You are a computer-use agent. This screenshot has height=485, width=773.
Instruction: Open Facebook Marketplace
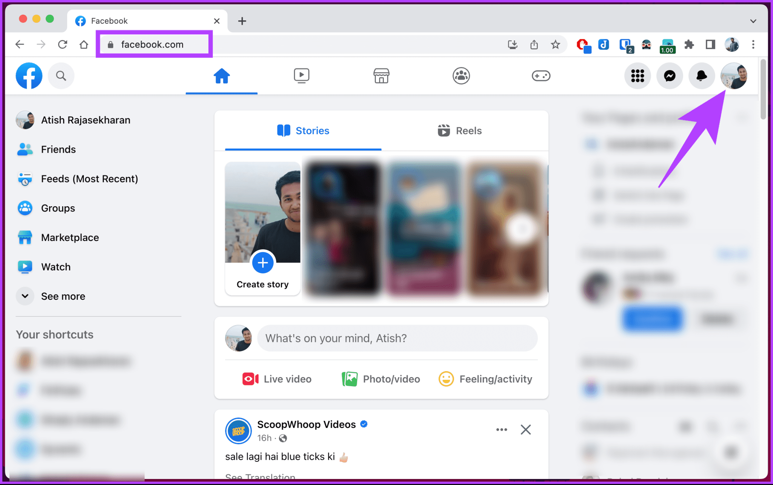tap(70, 238)
